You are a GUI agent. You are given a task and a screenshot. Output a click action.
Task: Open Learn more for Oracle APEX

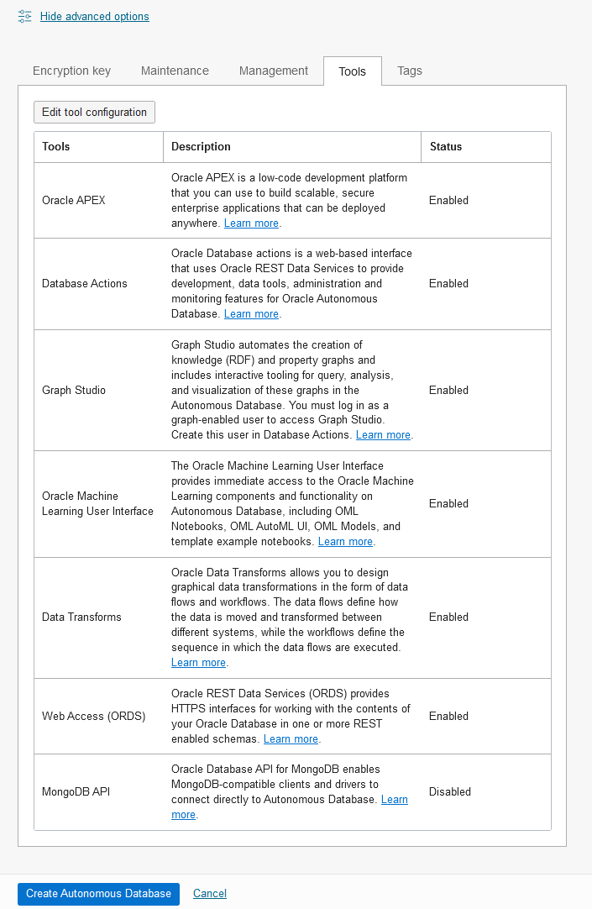pos(251,223)
